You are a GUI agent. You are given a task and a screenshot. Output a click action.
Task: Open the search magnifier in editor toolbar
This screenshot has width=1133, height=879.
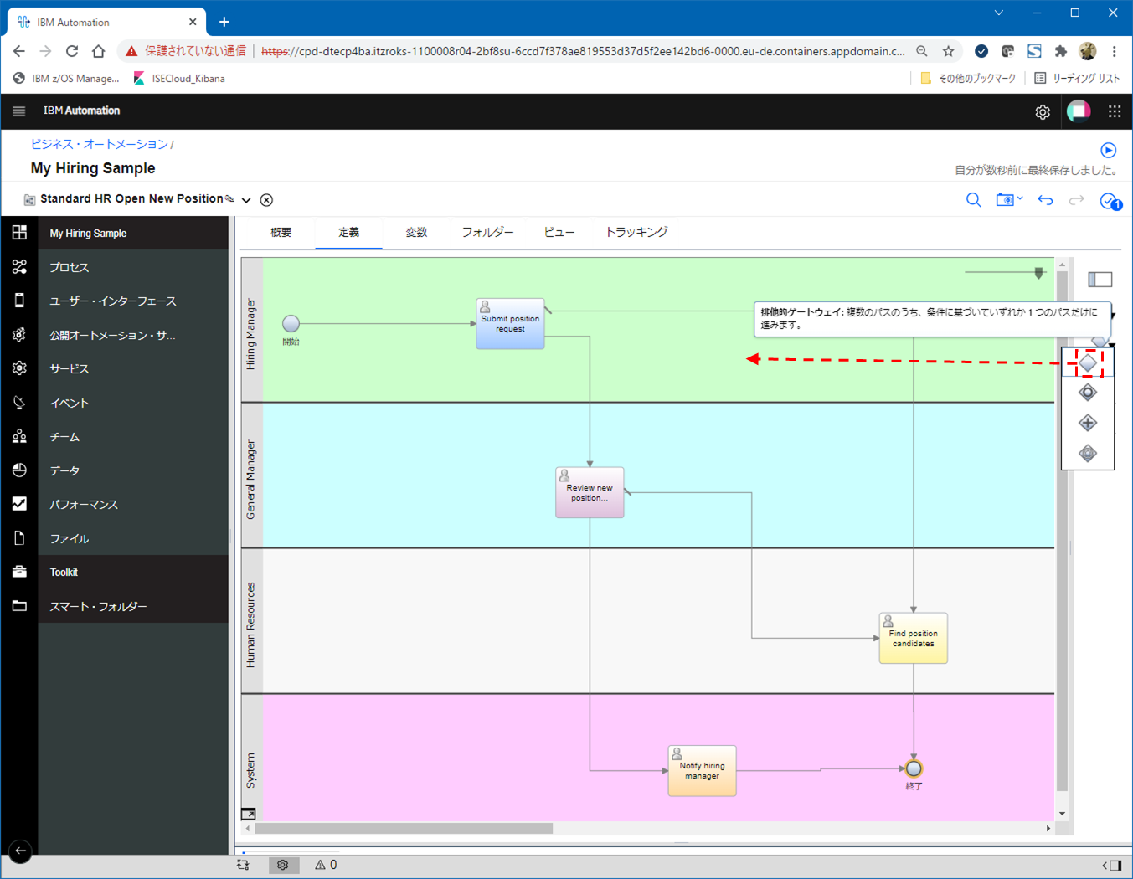pos(973,200)
